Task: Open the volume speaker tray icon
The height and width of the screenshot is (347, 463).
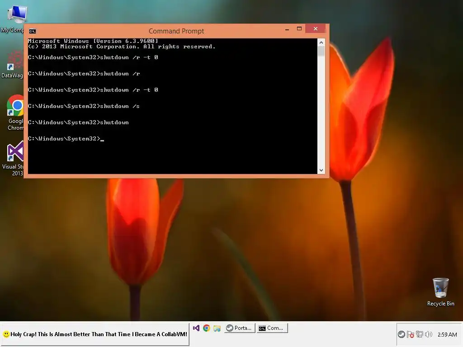Action: [x=429, y=334]
